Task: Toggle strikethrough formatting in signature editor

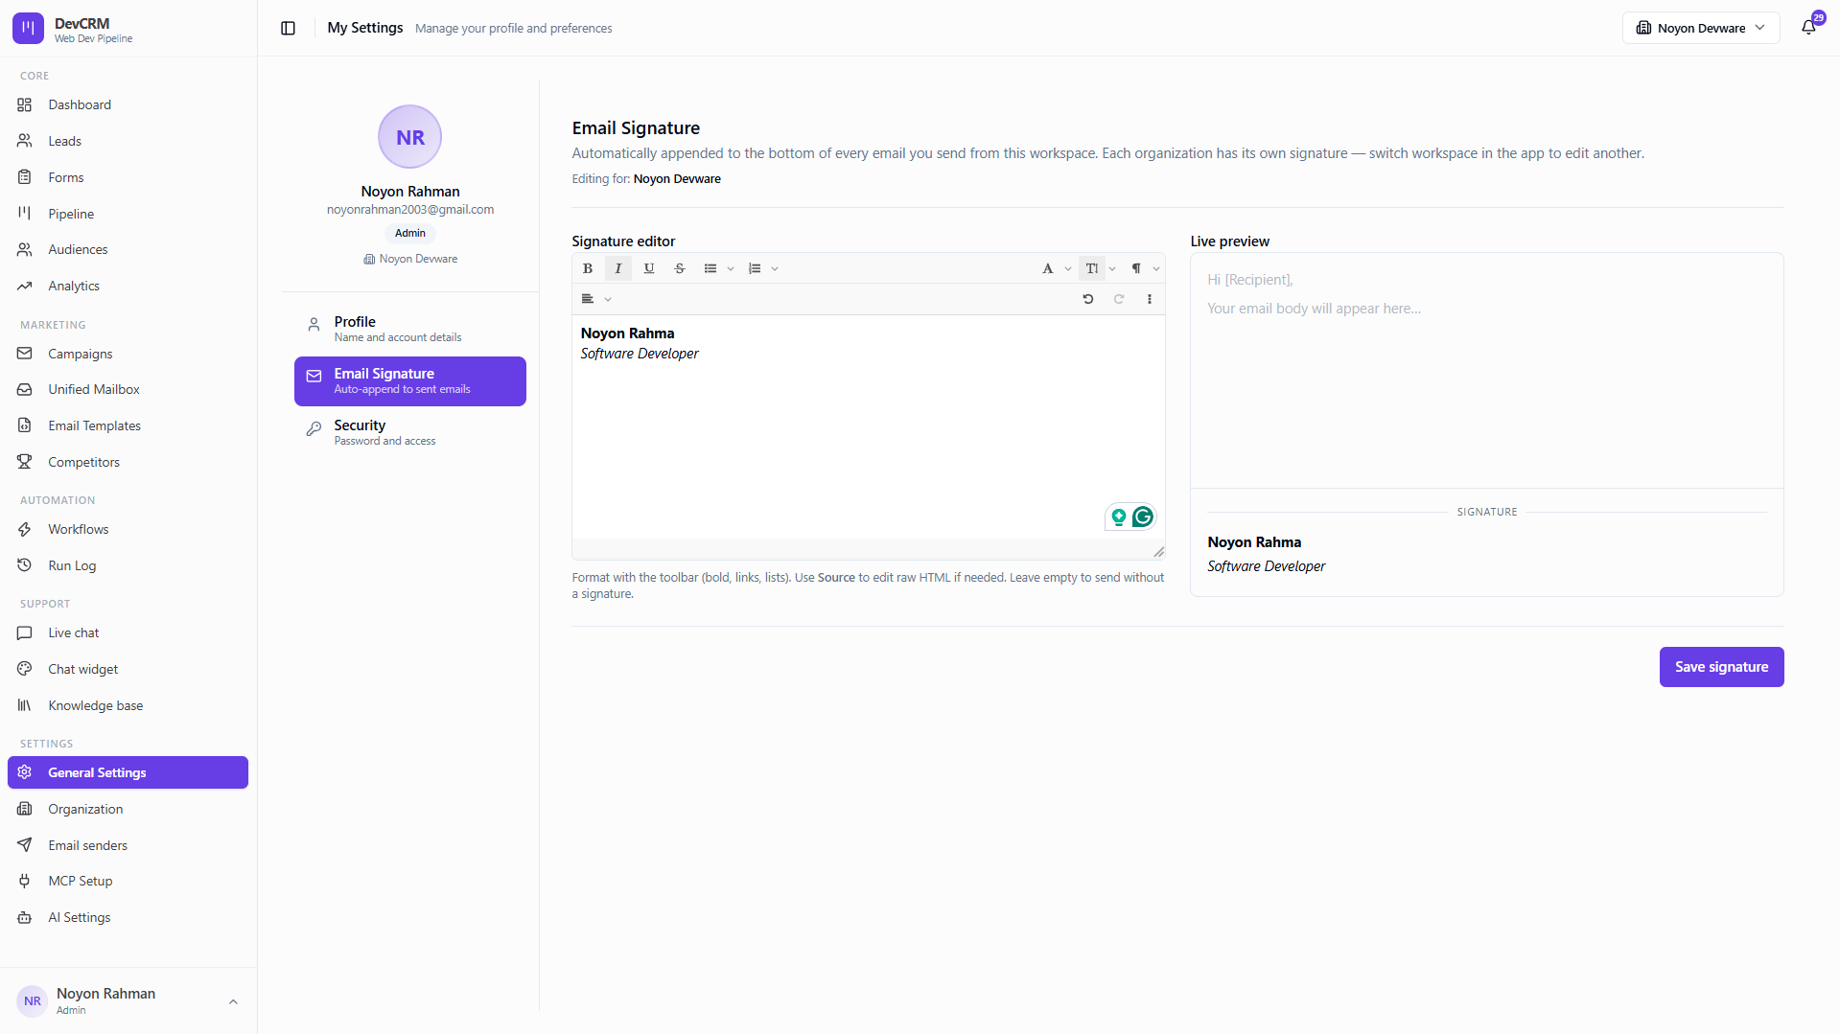Action: [x=680, y=268]
